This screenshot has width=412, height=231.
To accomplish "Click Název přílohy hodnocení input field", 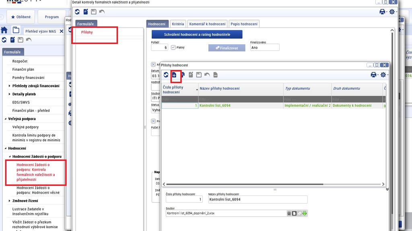I will click(x=258, y=200).
